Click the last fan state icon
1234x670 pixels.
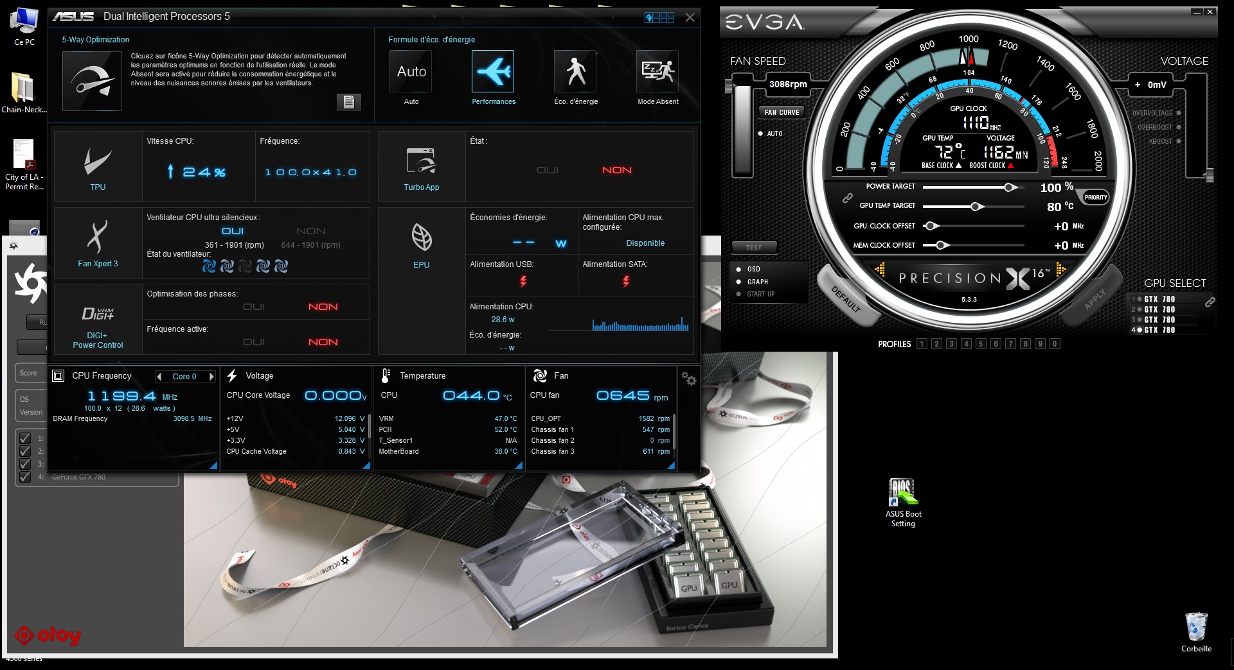[281, 266]
